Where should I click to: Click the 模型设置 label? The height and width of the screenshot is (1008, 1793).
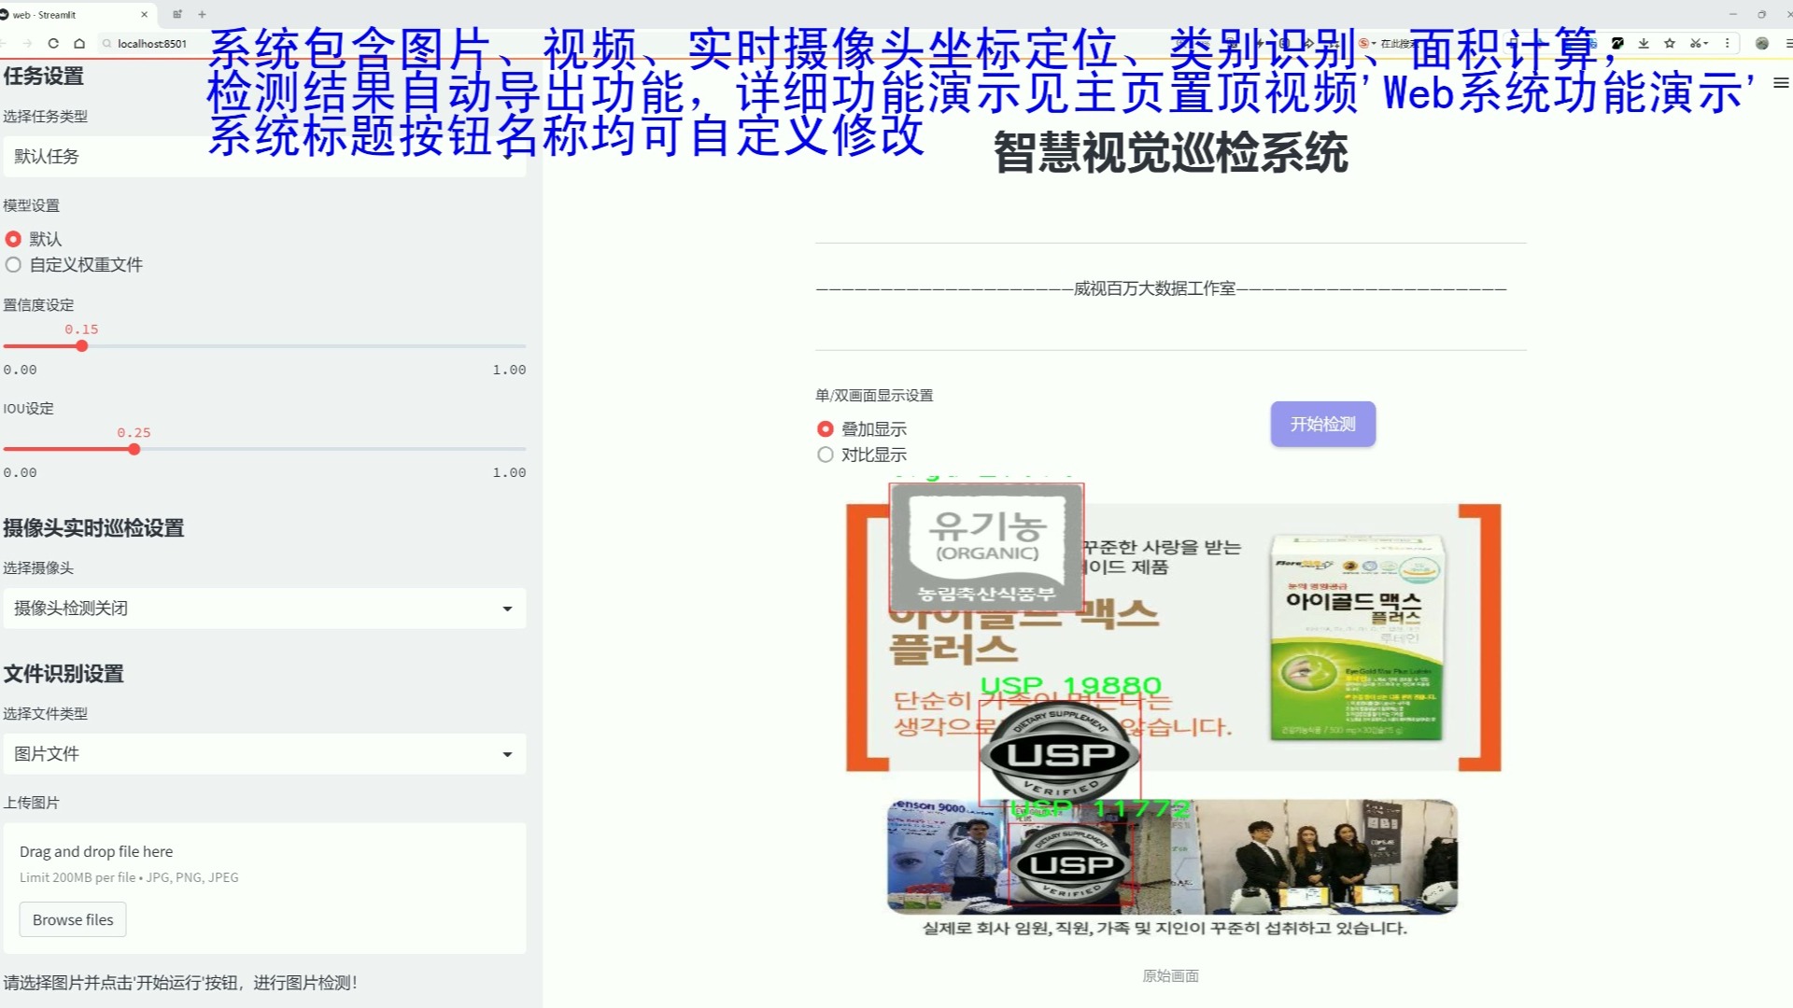pyautogui.click(x=31, y=205)
